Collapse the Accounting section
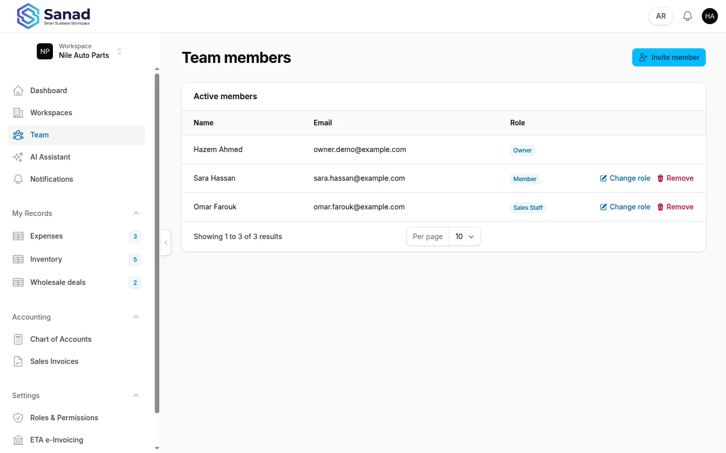Screen dimensions: 726x453 coord(136,317)
